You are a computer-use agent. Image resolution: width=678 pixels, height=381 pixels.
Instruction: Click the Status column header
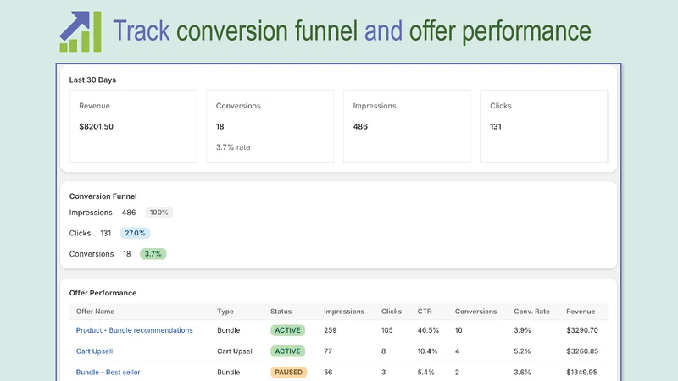click(x=281, y=312)
